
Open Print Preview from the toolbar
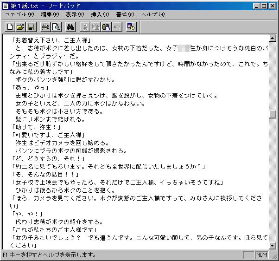[x=56, y=27]
